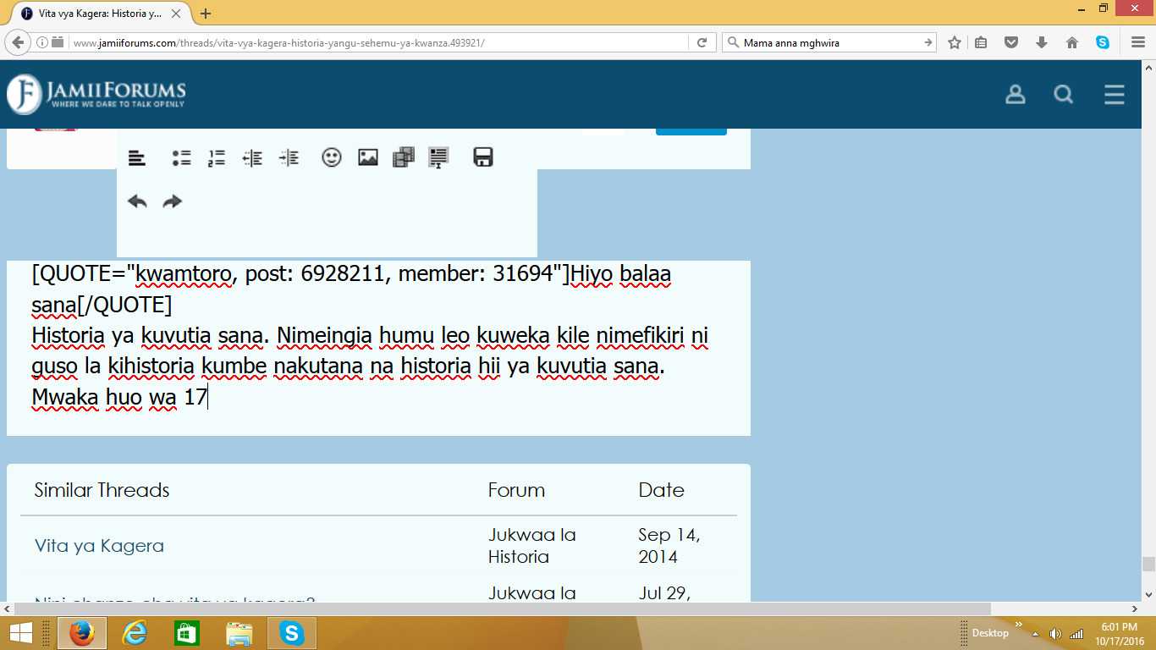
Task: Save the page to Pocket
Action: click(1011, 42)
